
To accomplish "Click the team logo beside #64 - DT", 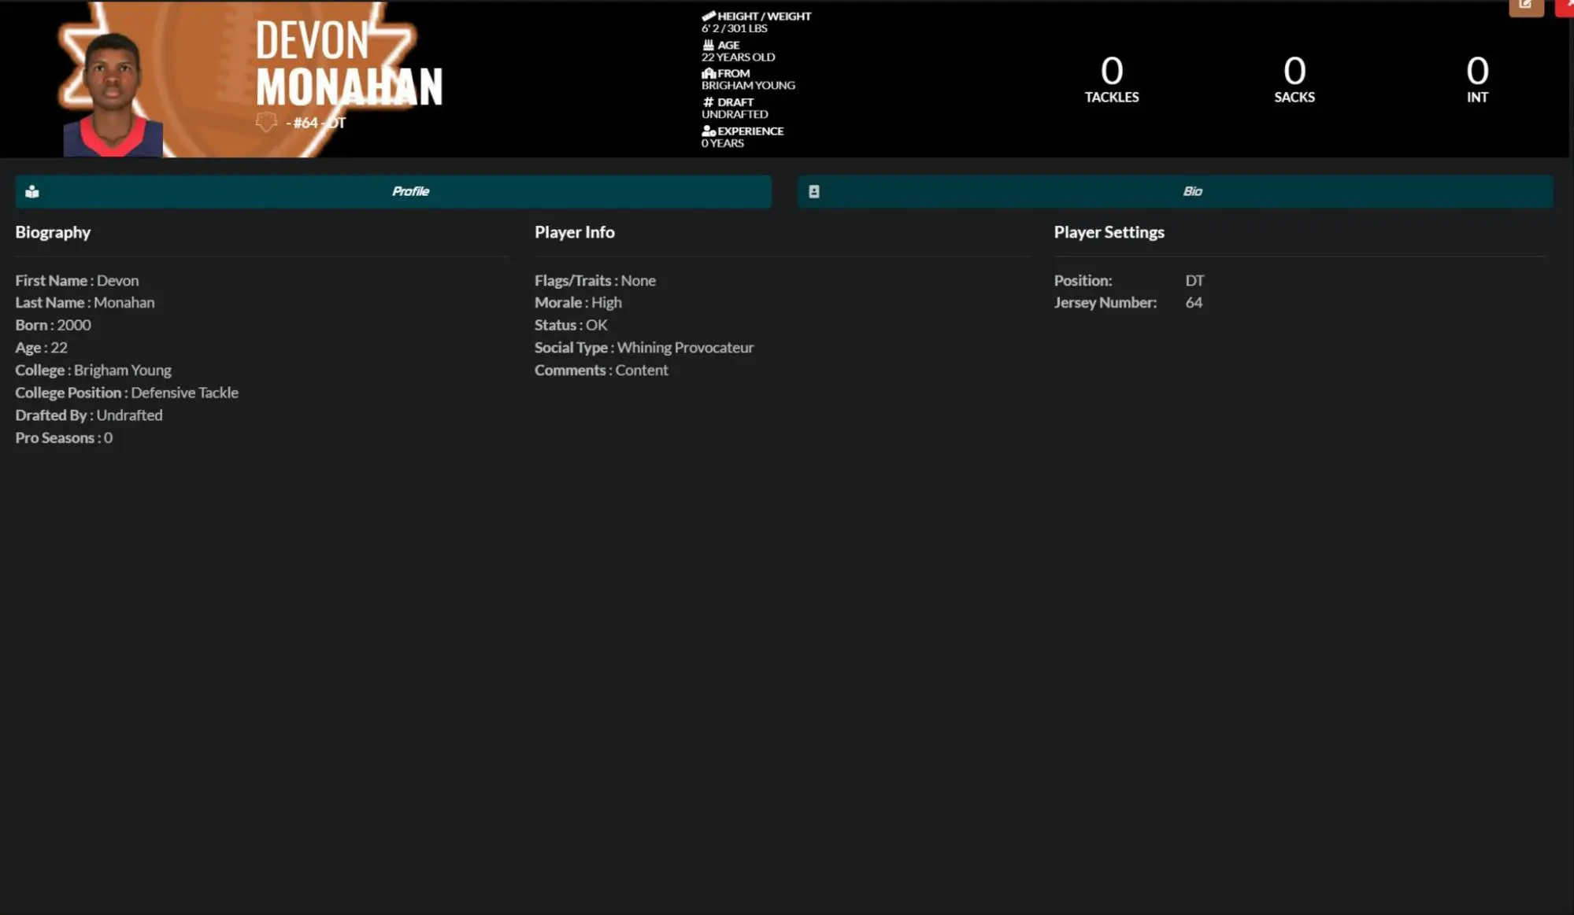I will (266, 122).
